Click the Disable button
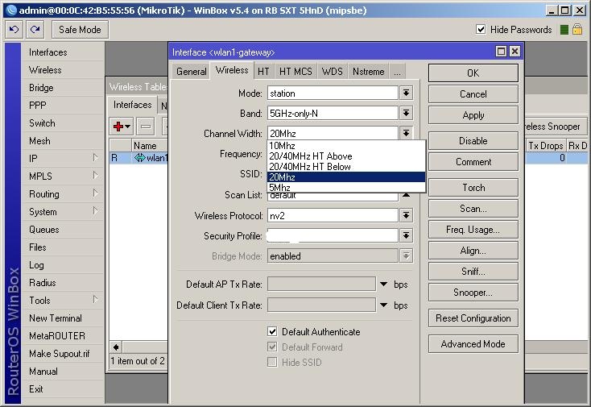The width and height of the screenshot is (591, 407). [473, 141]
